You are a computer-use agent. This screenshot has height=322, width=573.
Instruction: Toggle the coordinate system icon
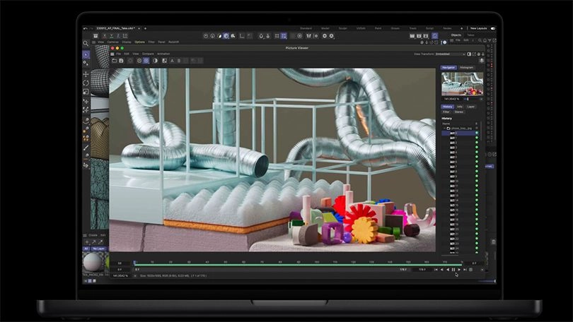pyautogui.click(x=125, y=36)
